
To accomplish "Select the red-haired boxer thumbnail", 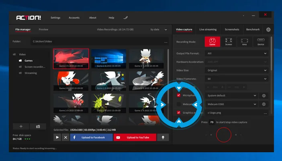I will (x=71, y=80).
